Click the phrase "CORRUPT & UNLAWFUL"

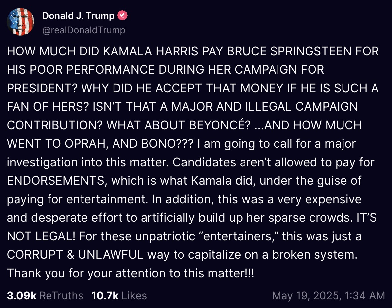coord(75,255)
